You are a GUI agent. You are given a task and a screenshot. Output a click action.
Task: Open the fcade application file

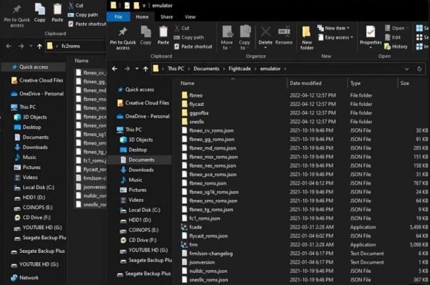tap(195, 227)
